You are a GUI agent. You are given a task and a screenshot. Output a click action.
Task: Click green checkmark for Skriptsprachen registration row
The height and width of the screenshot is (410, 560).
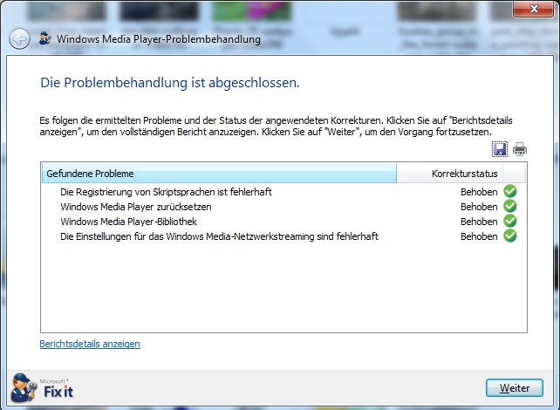[x=510, y=191]
